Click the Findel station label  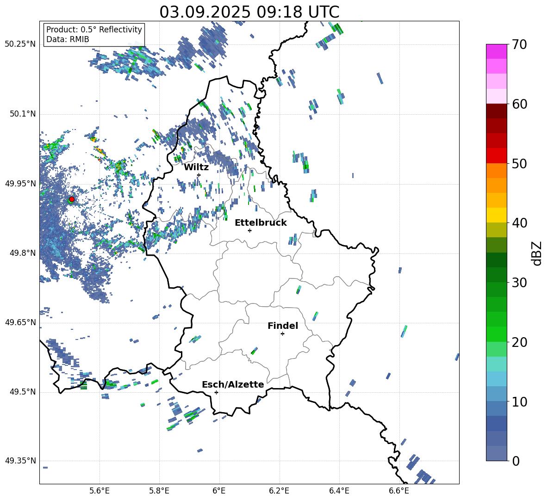[x=283, y=326]
